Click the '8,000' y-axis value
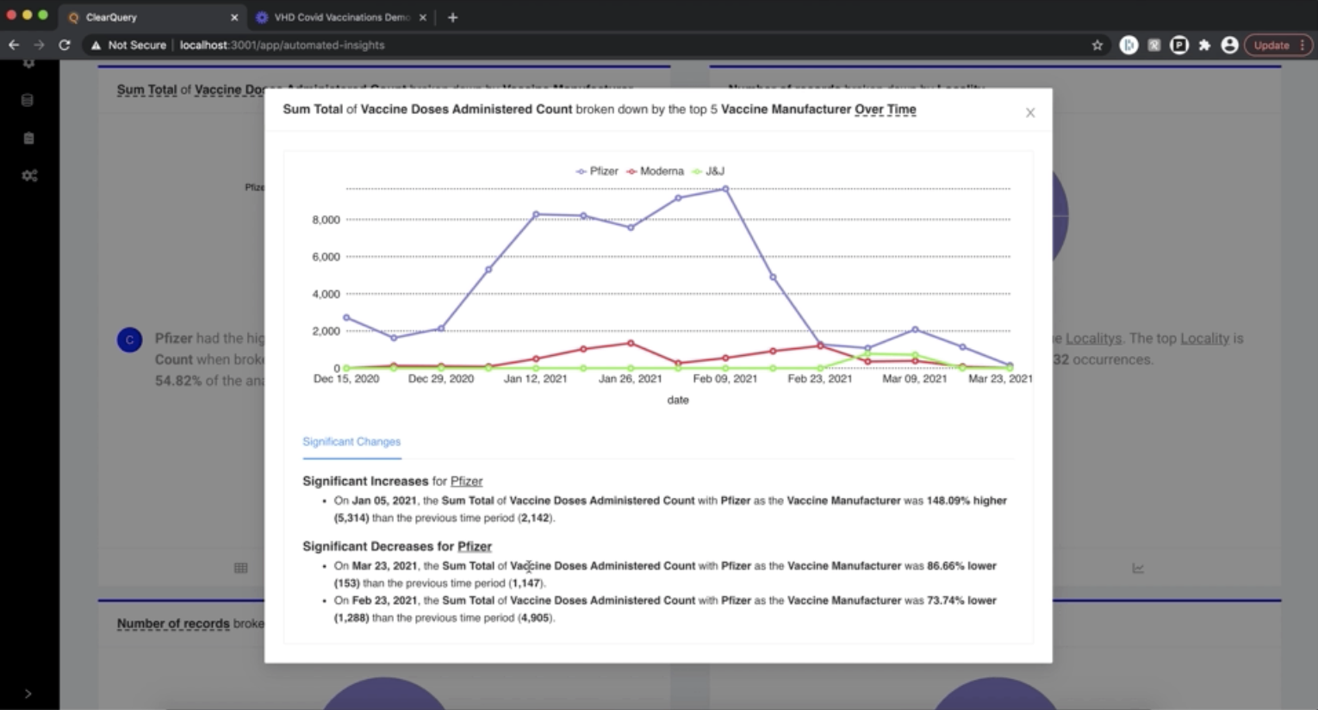The image size is (1318, 710). click(326, 220)
